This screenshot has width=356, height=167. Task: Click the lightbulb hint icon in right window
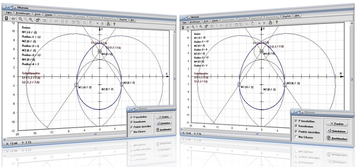pyautogui.click(x=277, y=22)
